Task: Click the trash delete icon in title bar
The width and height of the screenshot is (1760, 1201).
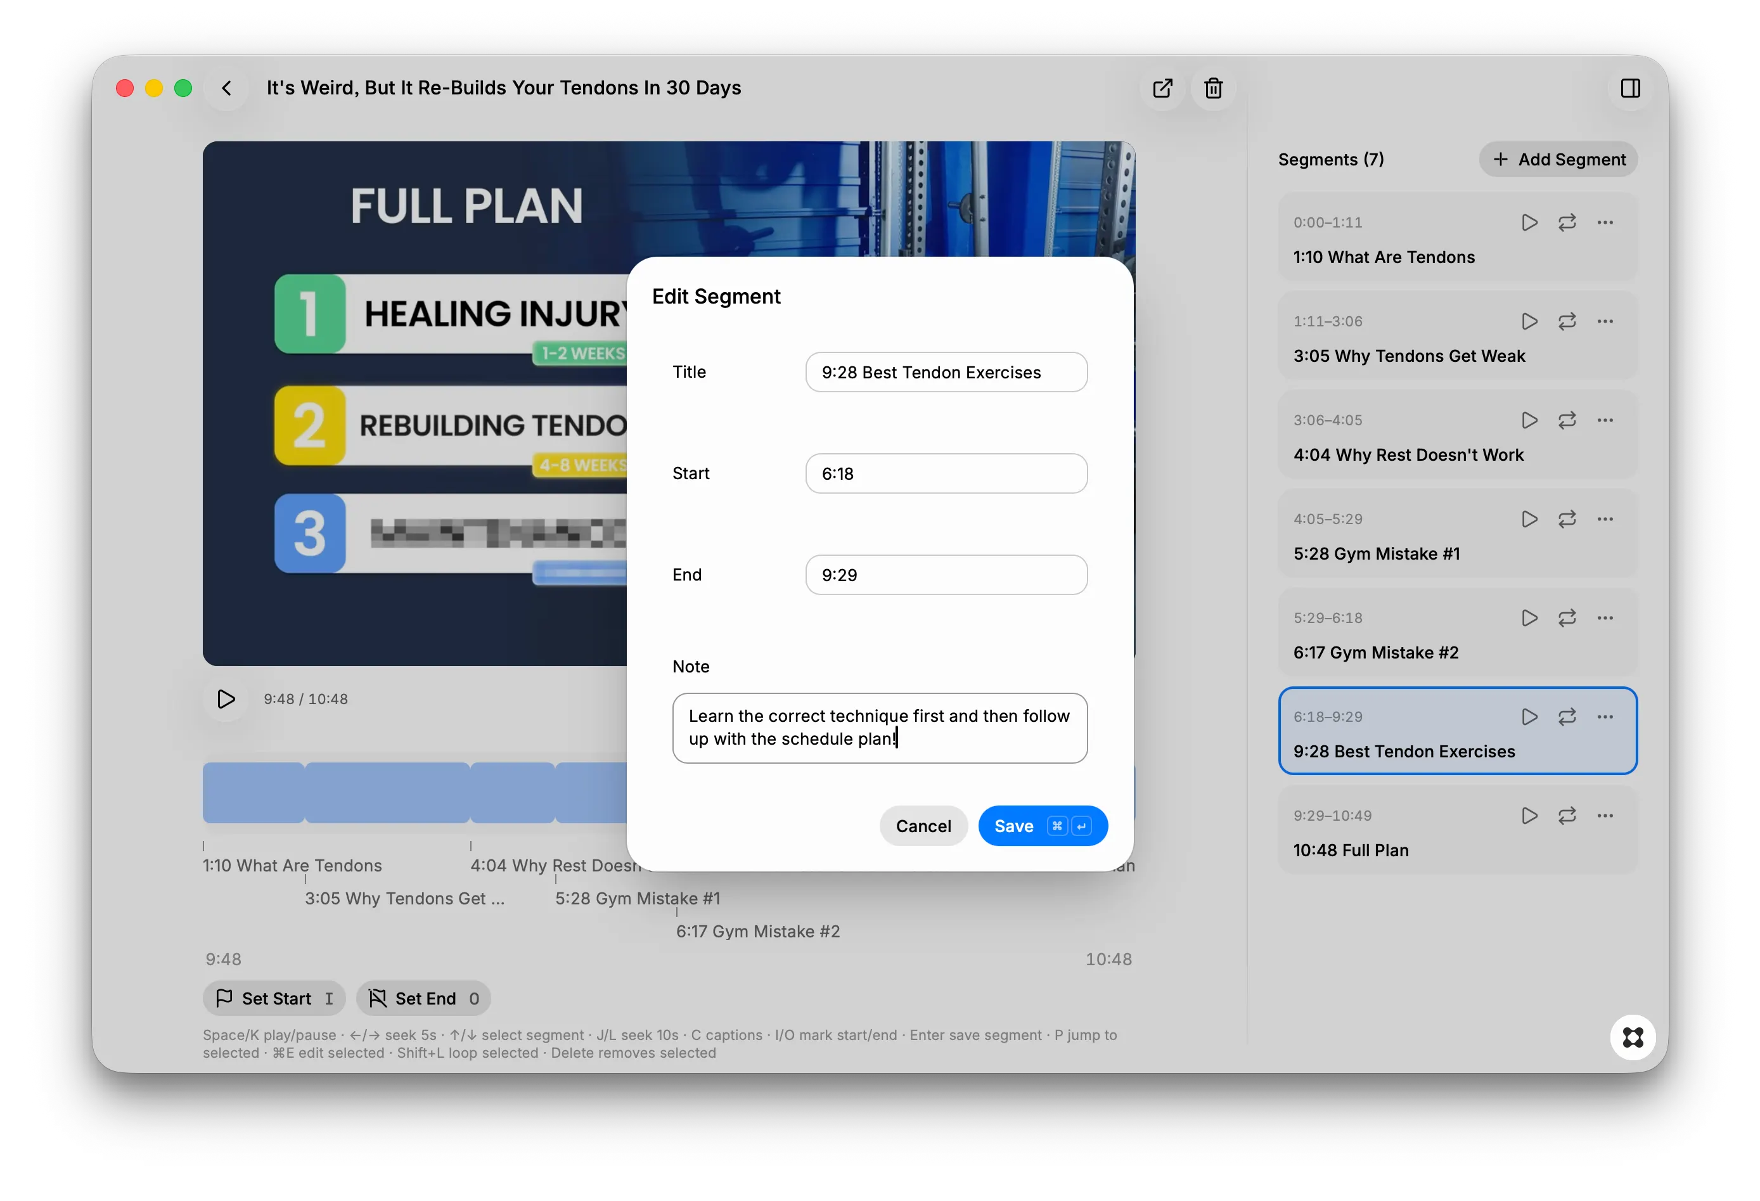Action: pos(1213,88)
